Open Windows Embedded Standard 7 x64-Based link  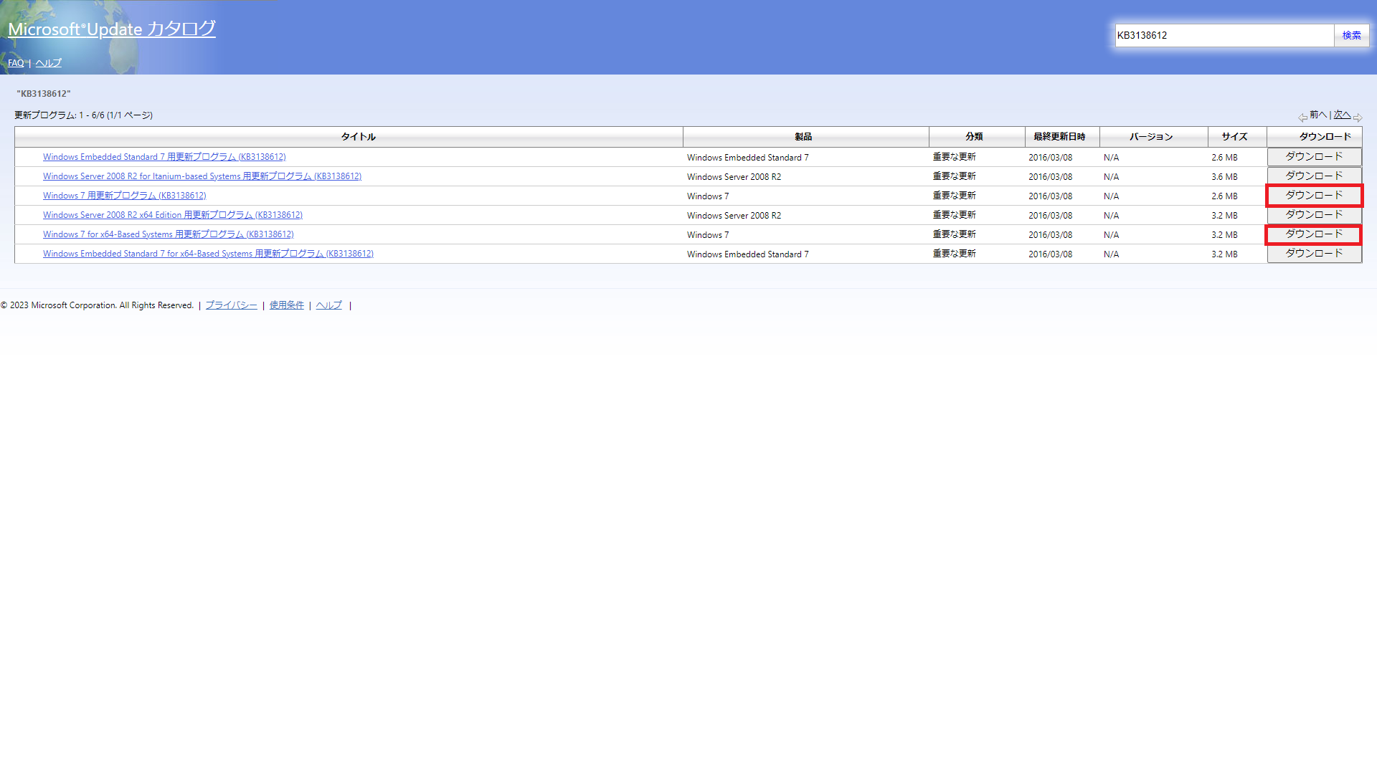tap(208, 254)
